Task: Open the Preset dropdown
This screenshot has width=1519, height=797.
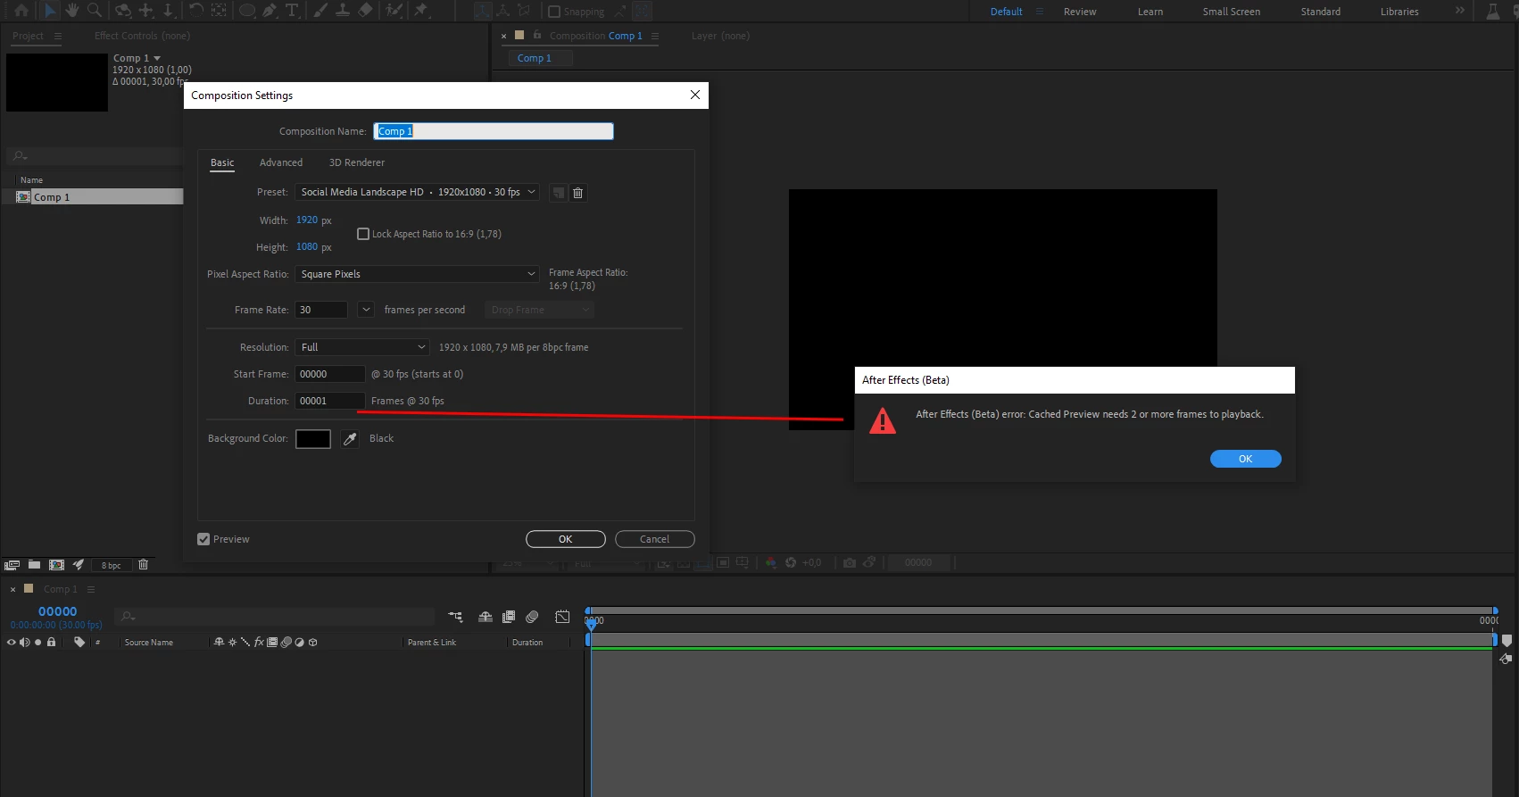Action: (417, 192)
